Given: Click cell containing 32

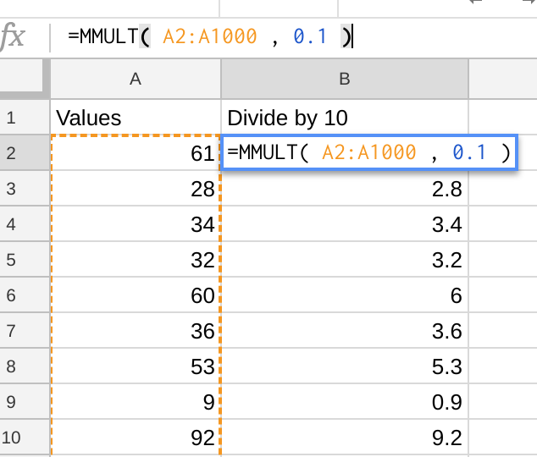Looking at the screenshot, I should click(136, 260).
